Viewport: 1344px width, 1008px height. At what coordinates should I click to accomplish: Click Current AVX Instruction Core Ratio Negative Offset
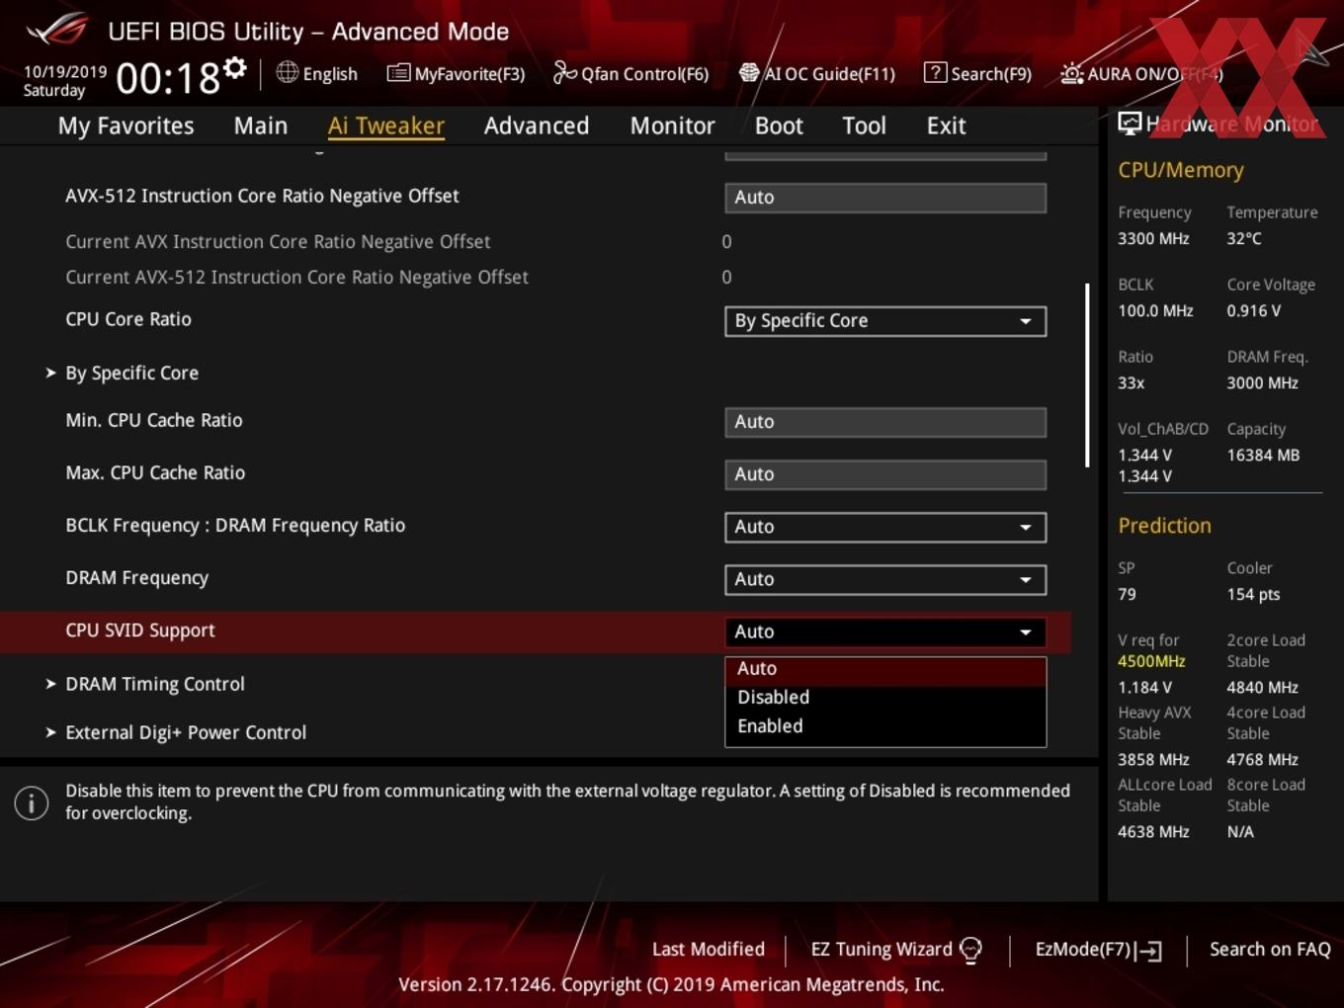[x=278, y=242]
